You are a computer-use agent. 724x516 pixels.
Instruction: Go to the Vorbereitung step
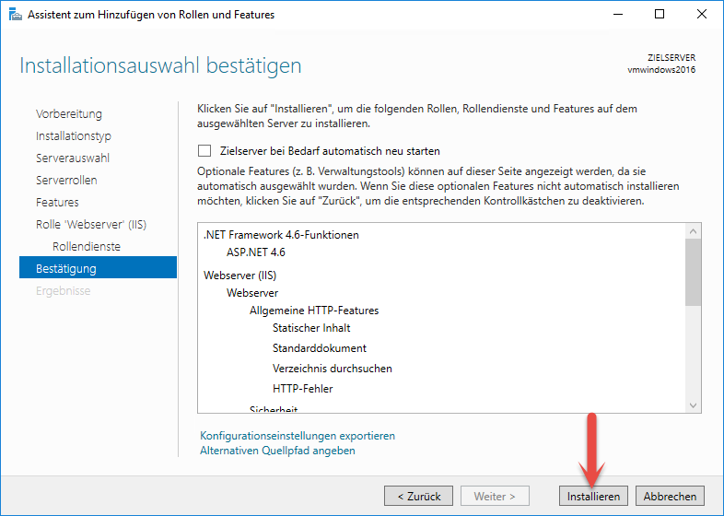(69, 114)
